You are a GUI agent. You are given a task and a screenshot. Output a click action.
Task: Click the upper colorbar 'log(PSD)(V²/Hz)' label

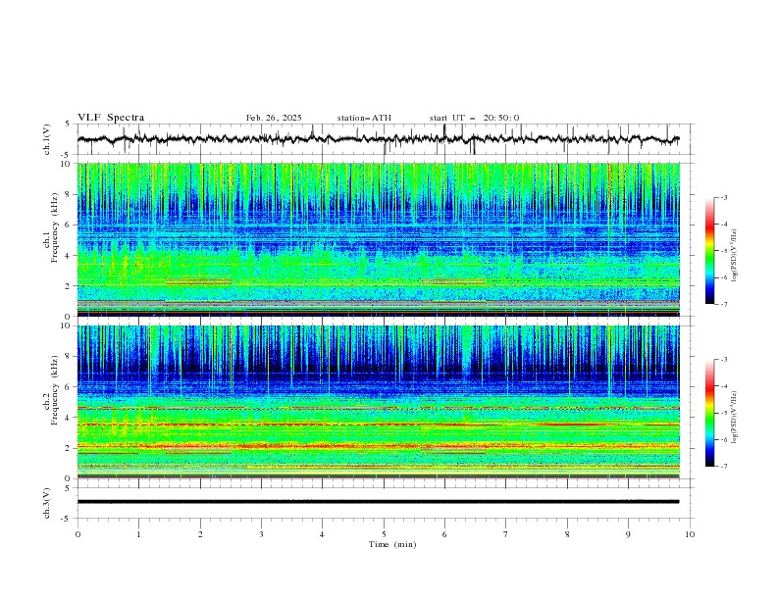pyautogui.click(x=734, y=256)
